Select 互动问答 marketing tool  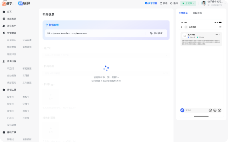pyautogui.click(x=12, y=125)
